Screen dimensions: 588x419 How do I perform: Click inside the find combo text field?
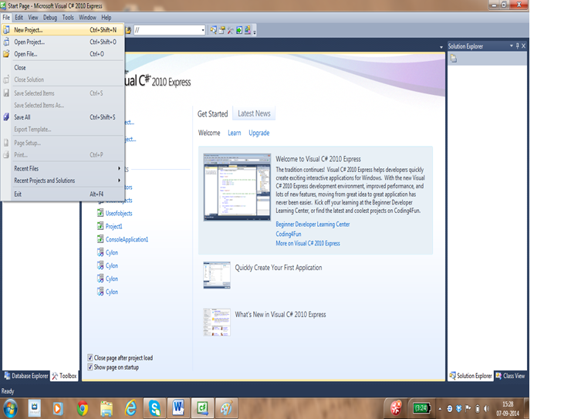[x=167, y=30]
